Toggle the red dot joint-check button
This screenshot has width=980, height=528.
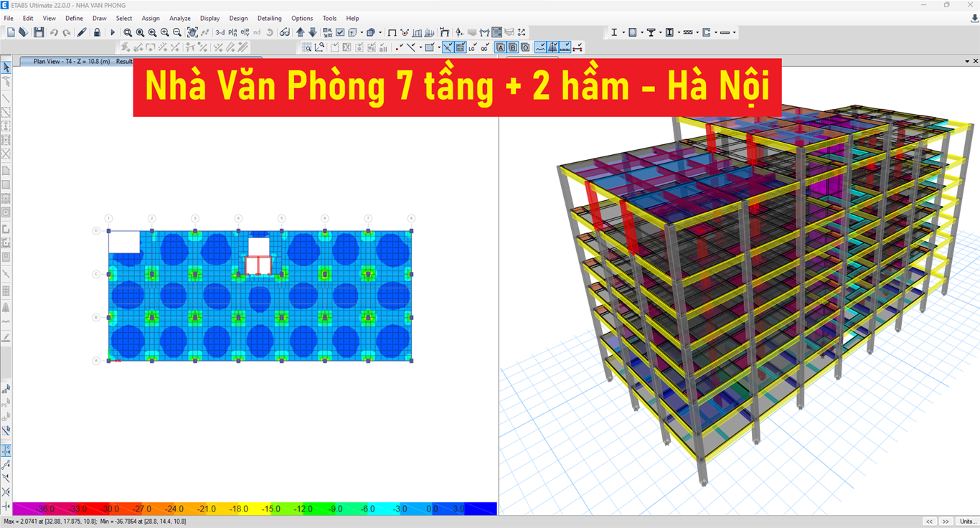tap(398, 47)
